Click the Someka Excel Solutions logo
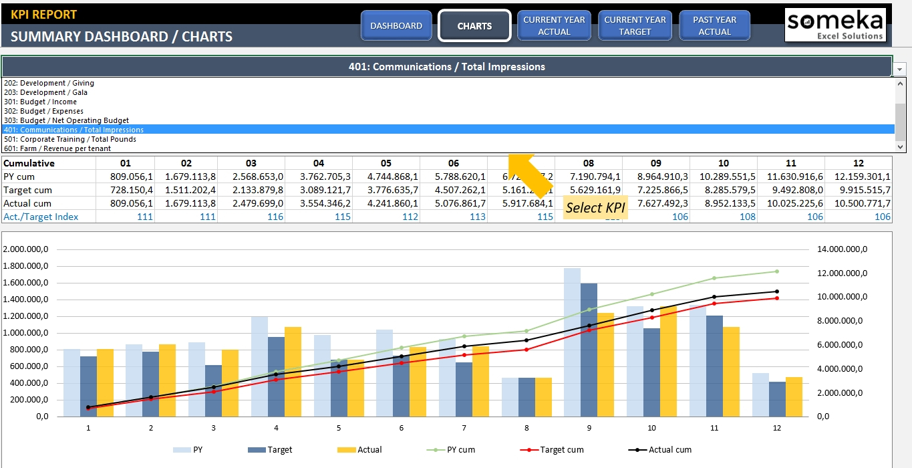The width and height of the screenshot is (912, 468). point(835,25)
